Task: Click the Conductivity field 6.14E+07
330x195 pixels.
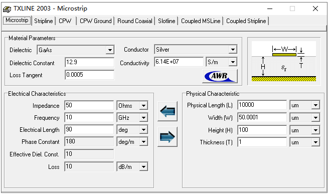Action: 179,62
